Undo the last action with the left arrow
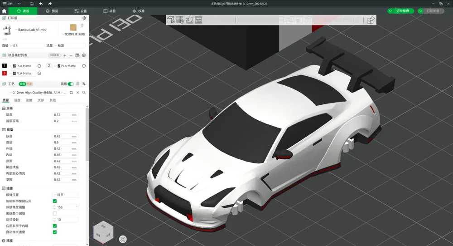This screenshot has height=246, width=453. (41, 4)
